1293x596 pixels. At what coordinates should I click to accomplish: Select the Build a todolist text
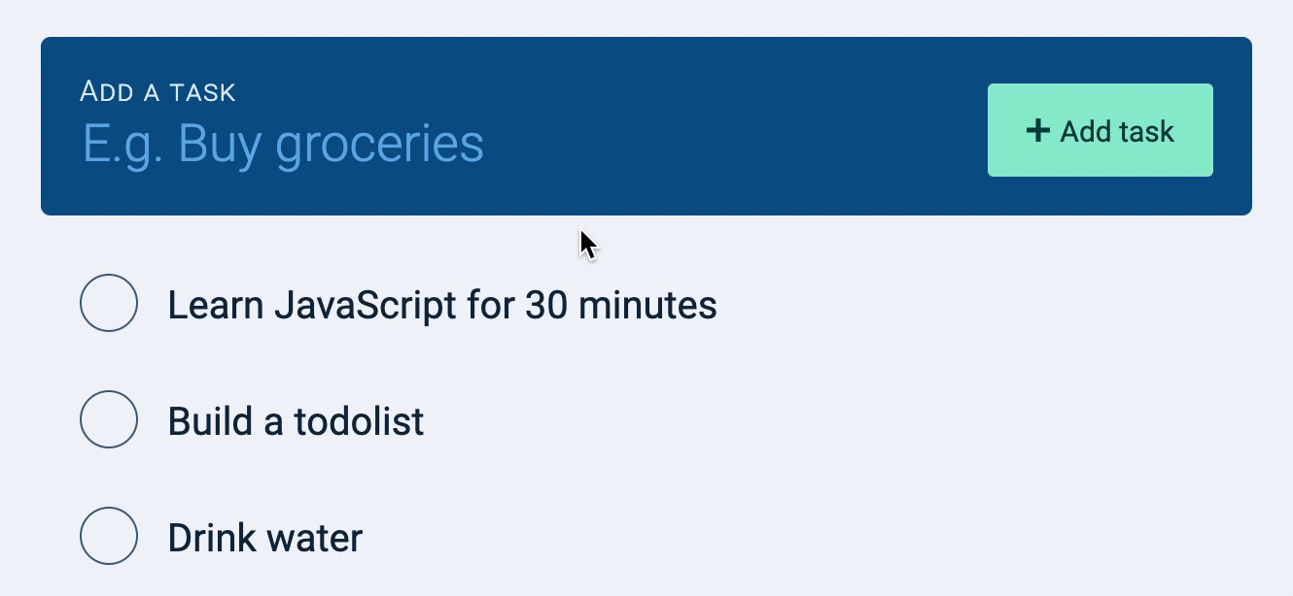point(295,420)
